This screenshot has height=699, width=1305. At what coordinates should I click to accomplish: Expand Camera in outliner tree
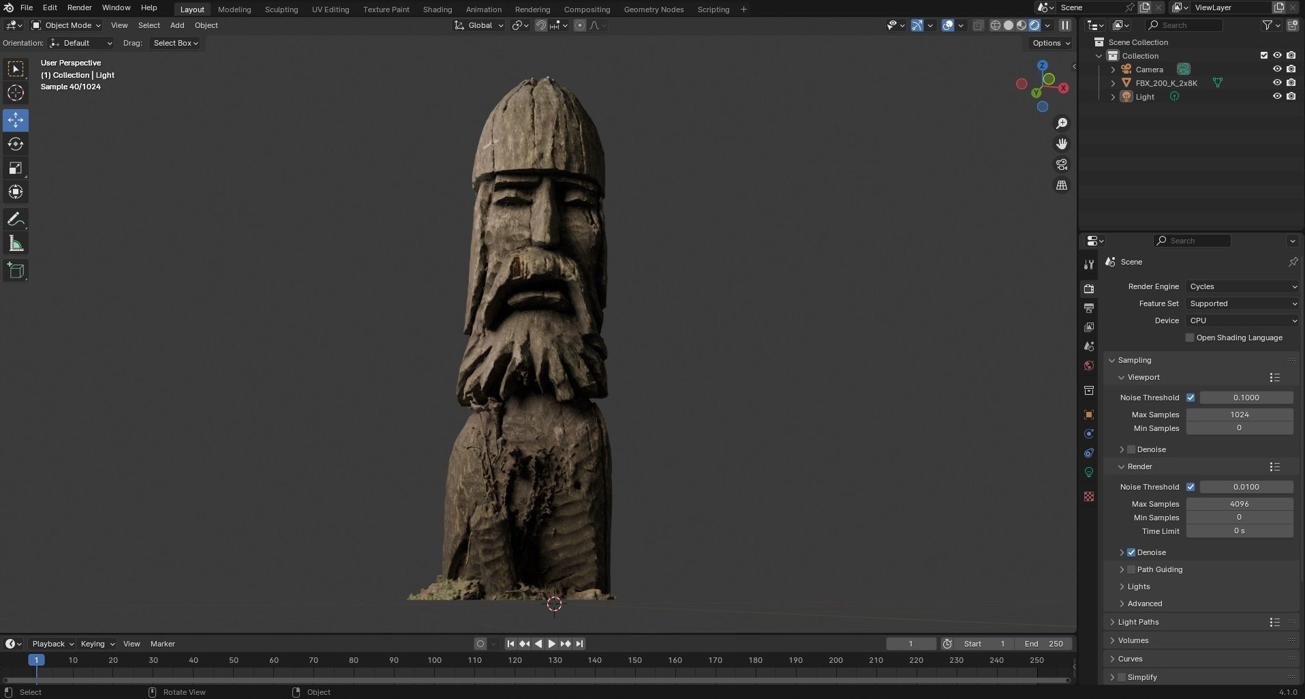coord(1113,70)
